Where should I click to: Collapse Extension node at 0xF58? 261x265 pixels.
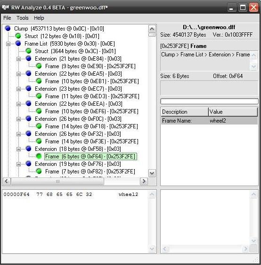19,149
